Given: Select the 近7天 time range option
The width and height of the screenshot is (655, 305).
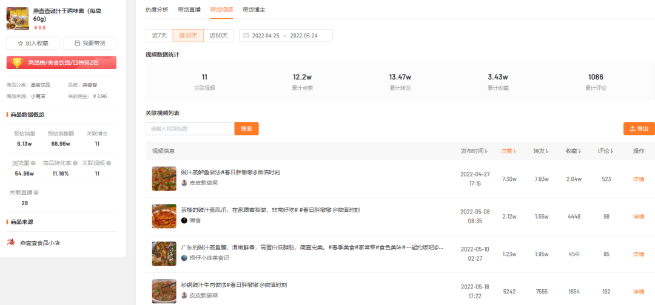Looking at the screenshot, I should click(159, 36).
